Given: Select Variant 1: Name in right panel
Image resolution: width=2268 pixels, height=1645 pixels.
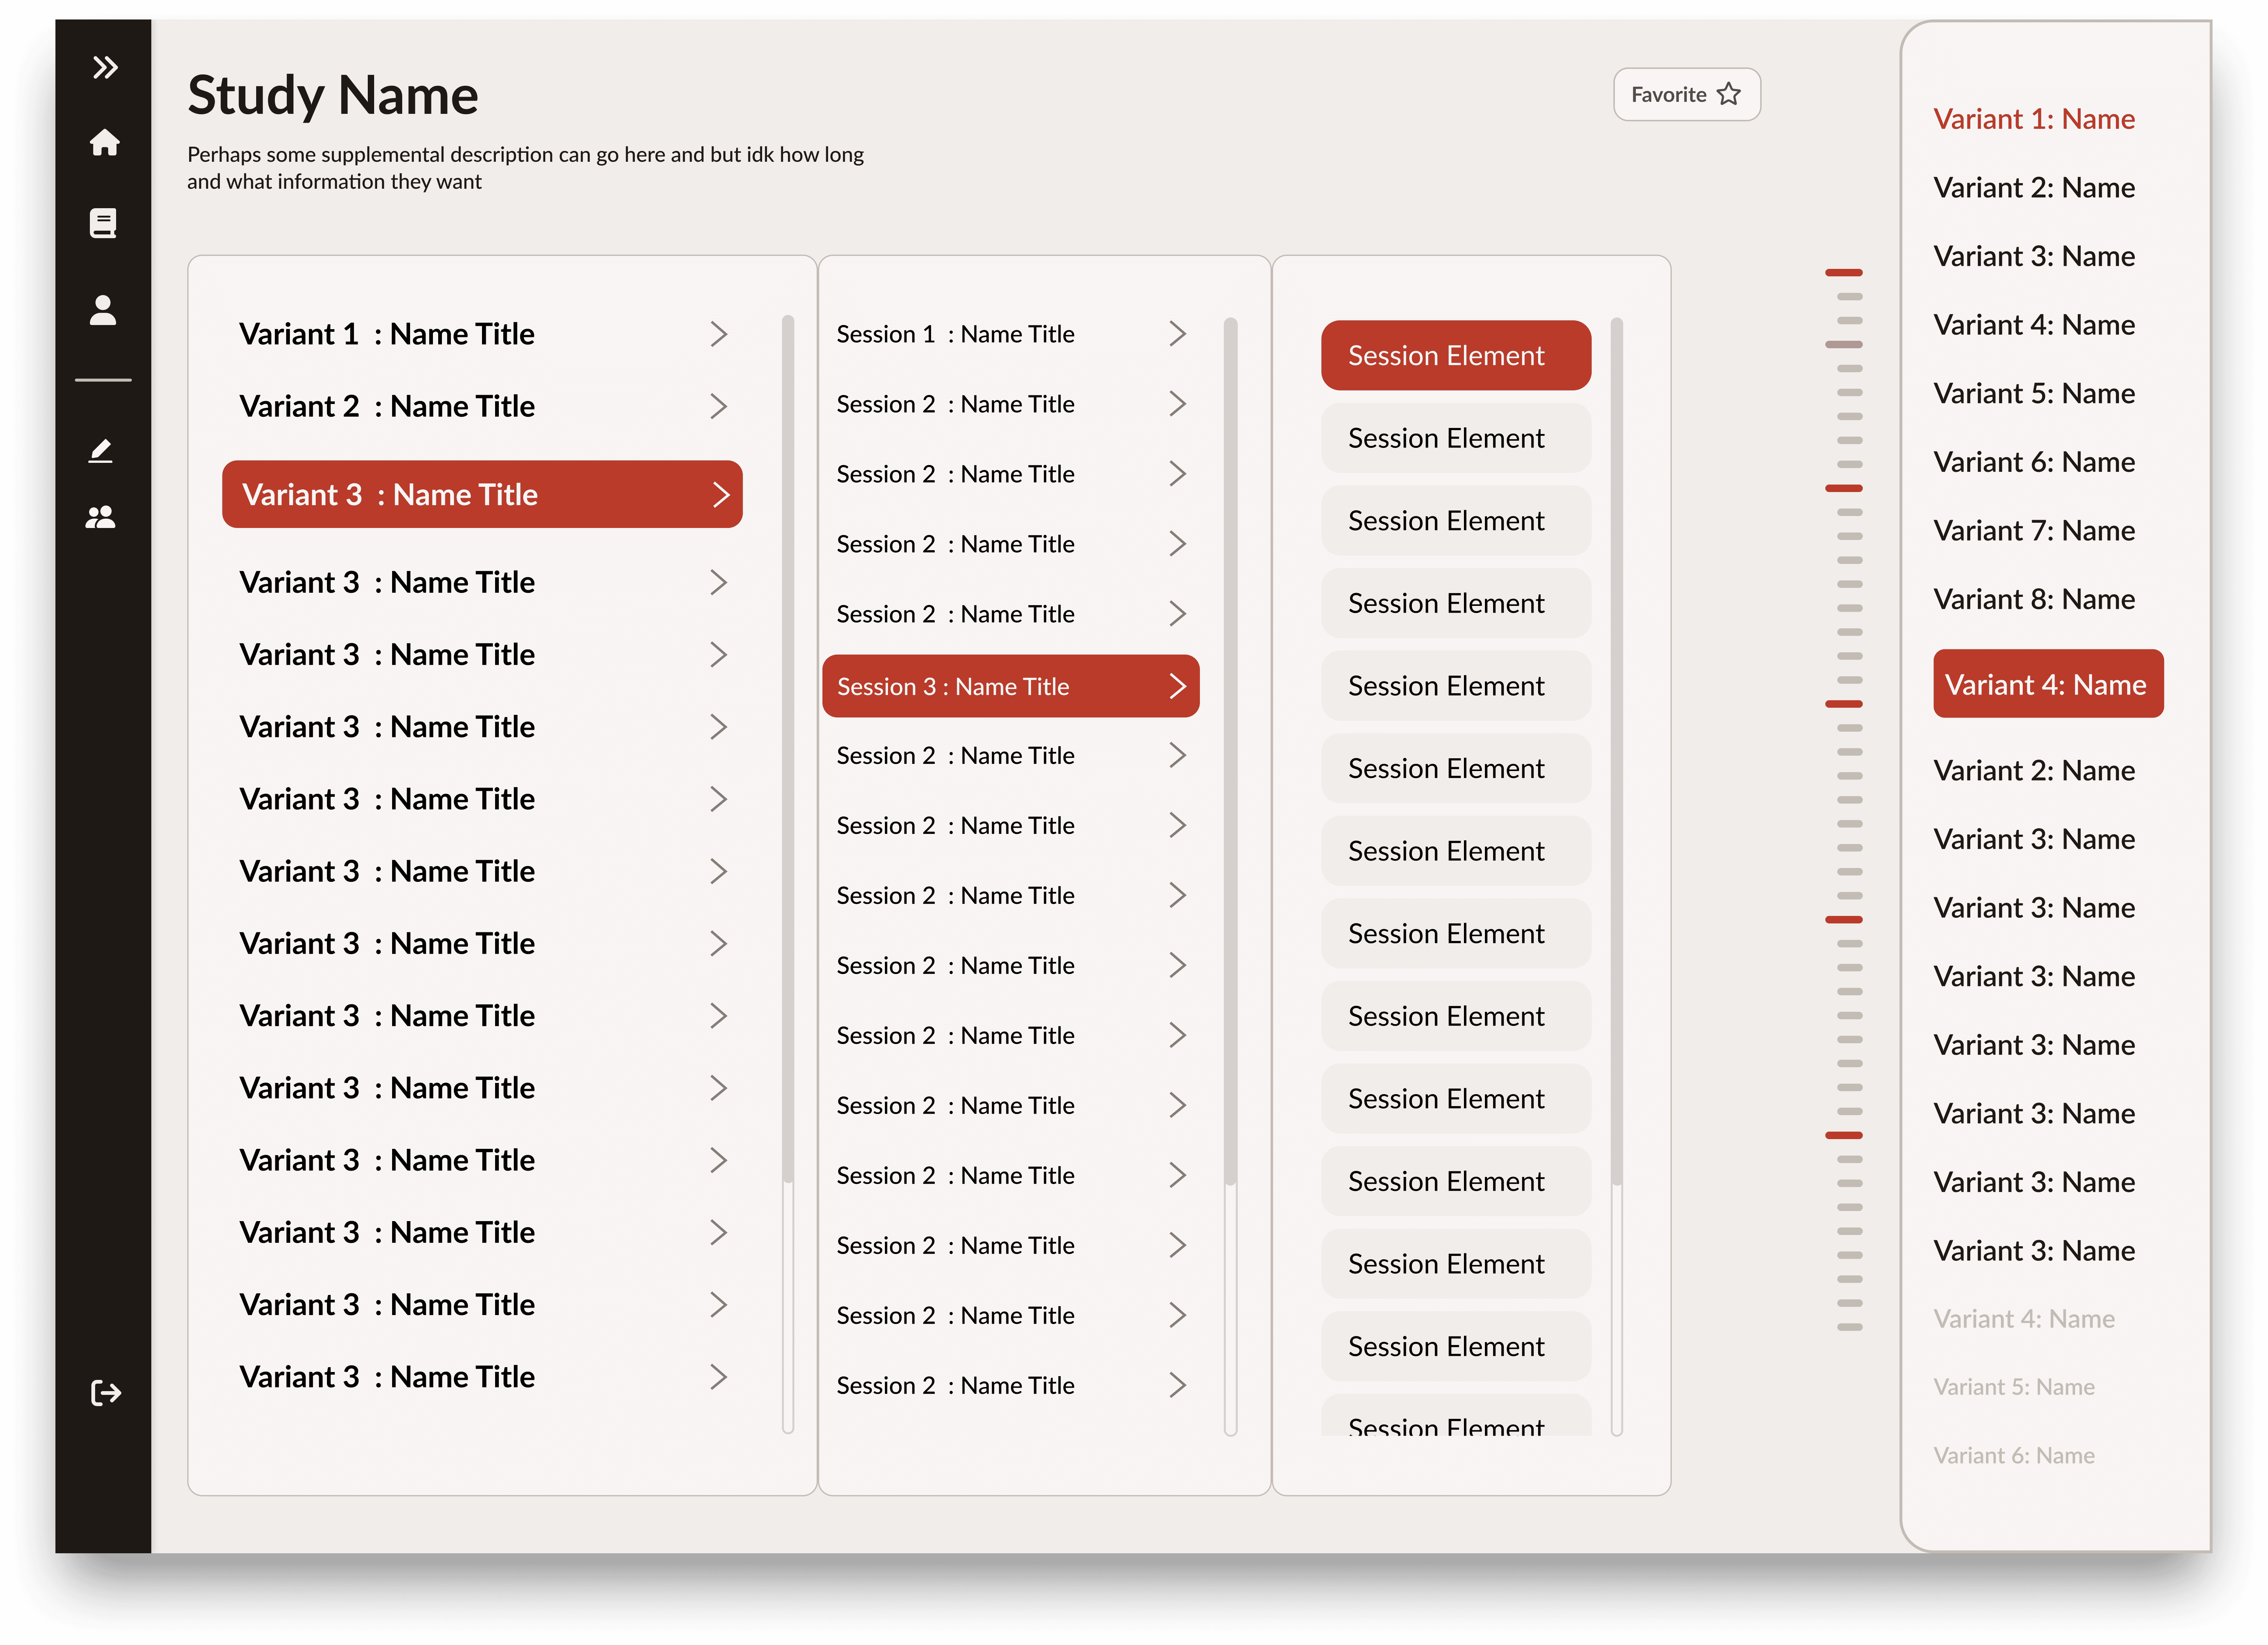Looking at the screenshot, I should [2034, 119].
